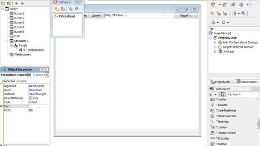This screenshot has height=146, width=260.
Task: Click the Build Configurations toolbar icon
Action: pyautogui.click(x=213, y=22)
